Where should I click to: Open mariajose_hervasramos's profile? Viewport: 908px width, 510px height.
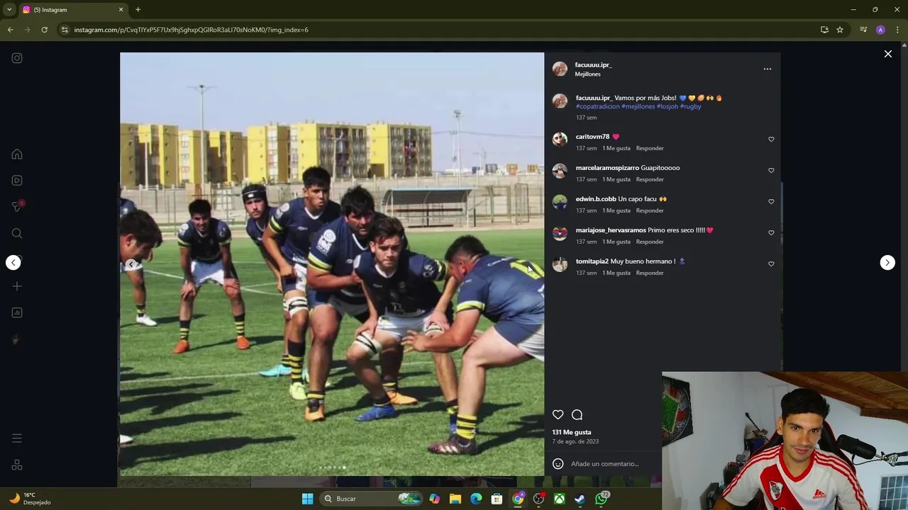coord(611,230)
